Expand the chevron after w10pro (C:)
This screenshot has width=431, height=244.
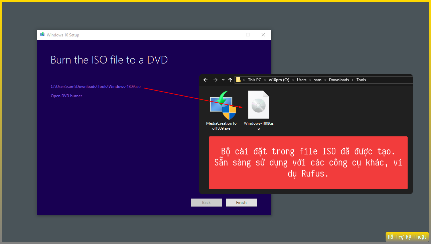click(x=293, y=80)
